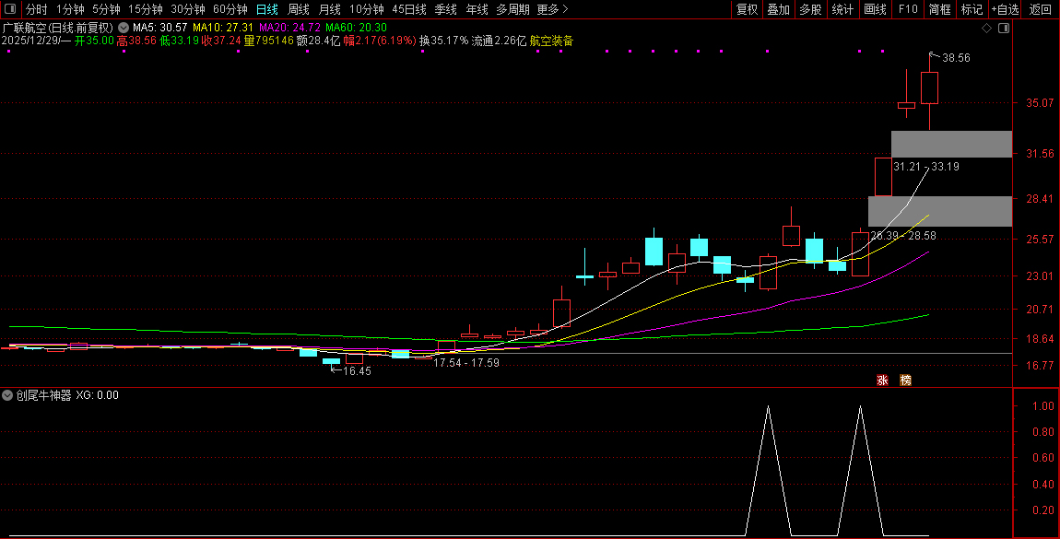Expand the 创尾牛神器 indicator dropdown
The height and width of the screenshot is (539, 1060).
tap(8, 395)
